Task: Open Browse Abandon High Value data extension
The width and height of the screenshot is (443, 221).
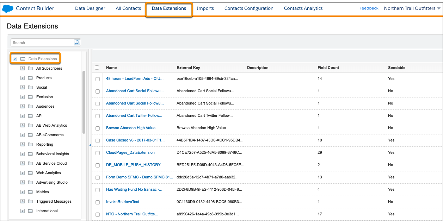Action: click(131, 128)
